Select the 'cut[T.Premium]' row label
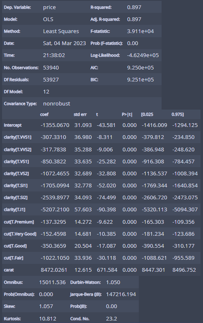 coord(19,222)
